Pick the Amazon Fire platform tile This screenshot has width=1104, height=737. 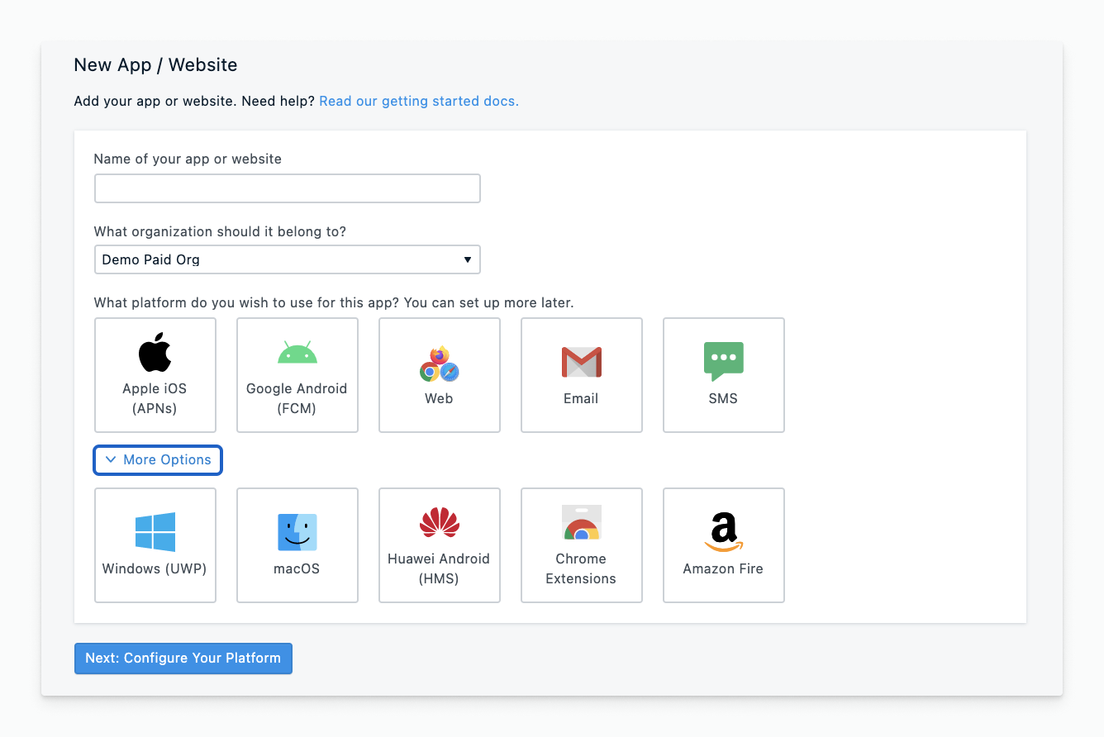724,545
